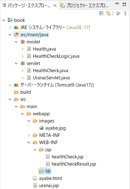Click the healthCheck.jsp file icon
The width and height of the screenshot is (130, 189).
coord(48,157)
